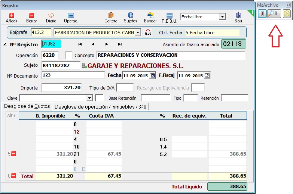293x194 pixels.
Task: Click the refresh icon beside Epígrafe dropdown
Action: coord(147,32)
